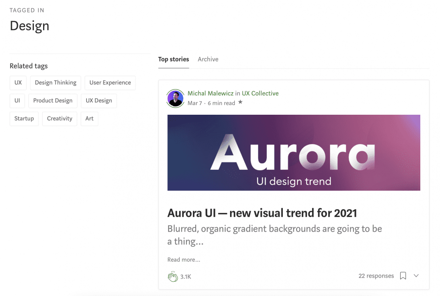The image size is (440, 296).
Task: Select the Design Thinking tag
Action: [x=55, y=83]
